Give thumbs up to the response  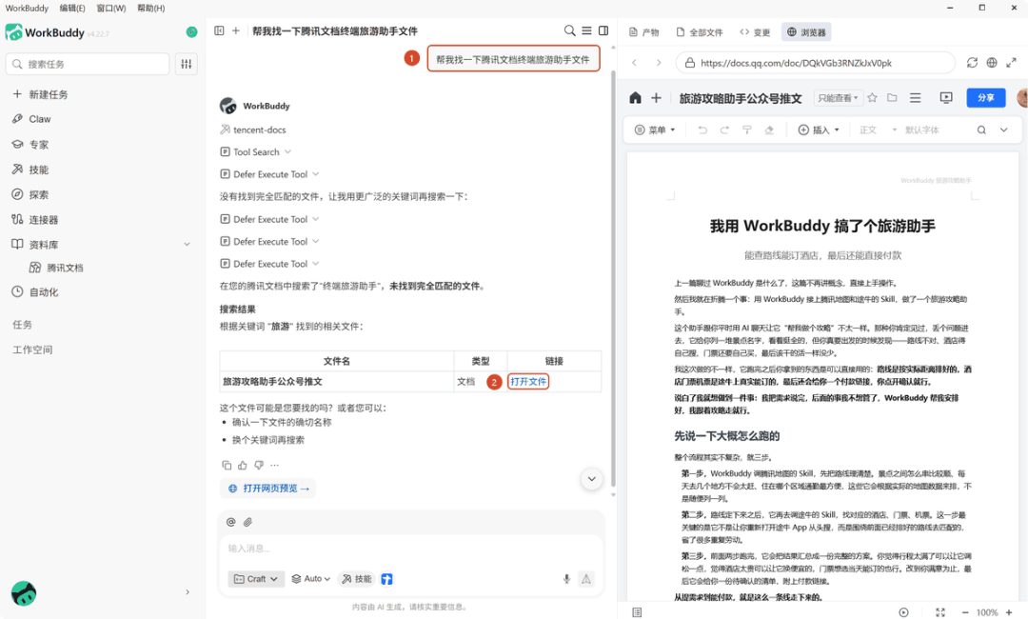tap(243, 465)
